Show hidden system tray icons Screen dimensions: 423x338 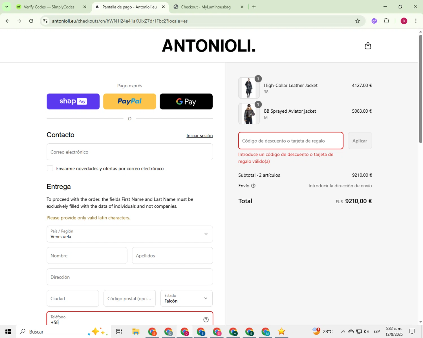coord(343,332)
